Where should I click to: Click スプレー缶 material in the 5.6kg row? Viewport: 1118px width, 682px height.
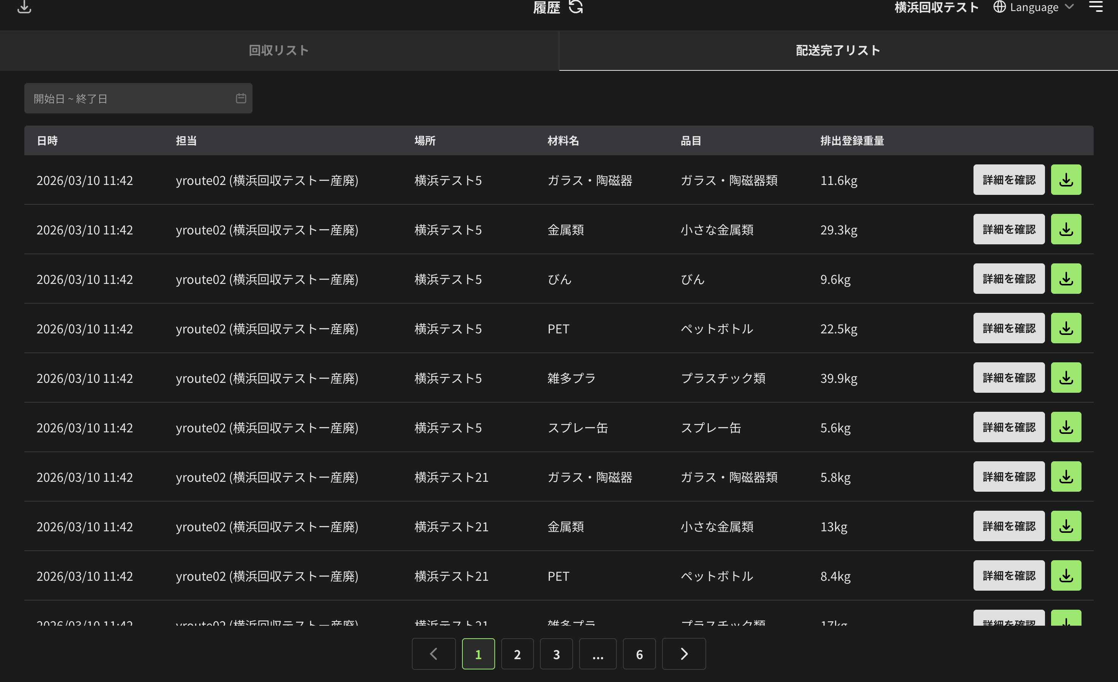pos(578,428)
